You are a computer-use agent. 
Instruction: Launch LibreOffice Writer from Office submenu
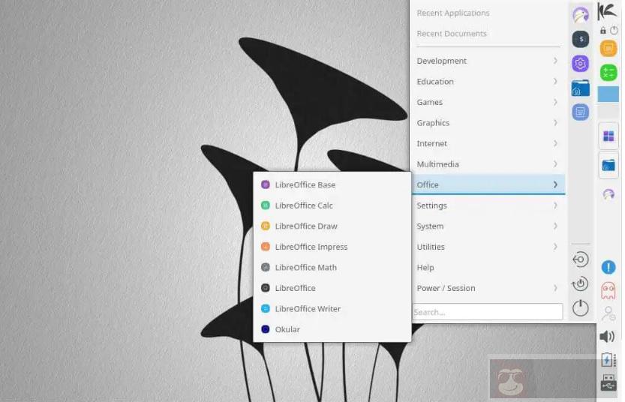pyautogui.click(x=332, y=309)
